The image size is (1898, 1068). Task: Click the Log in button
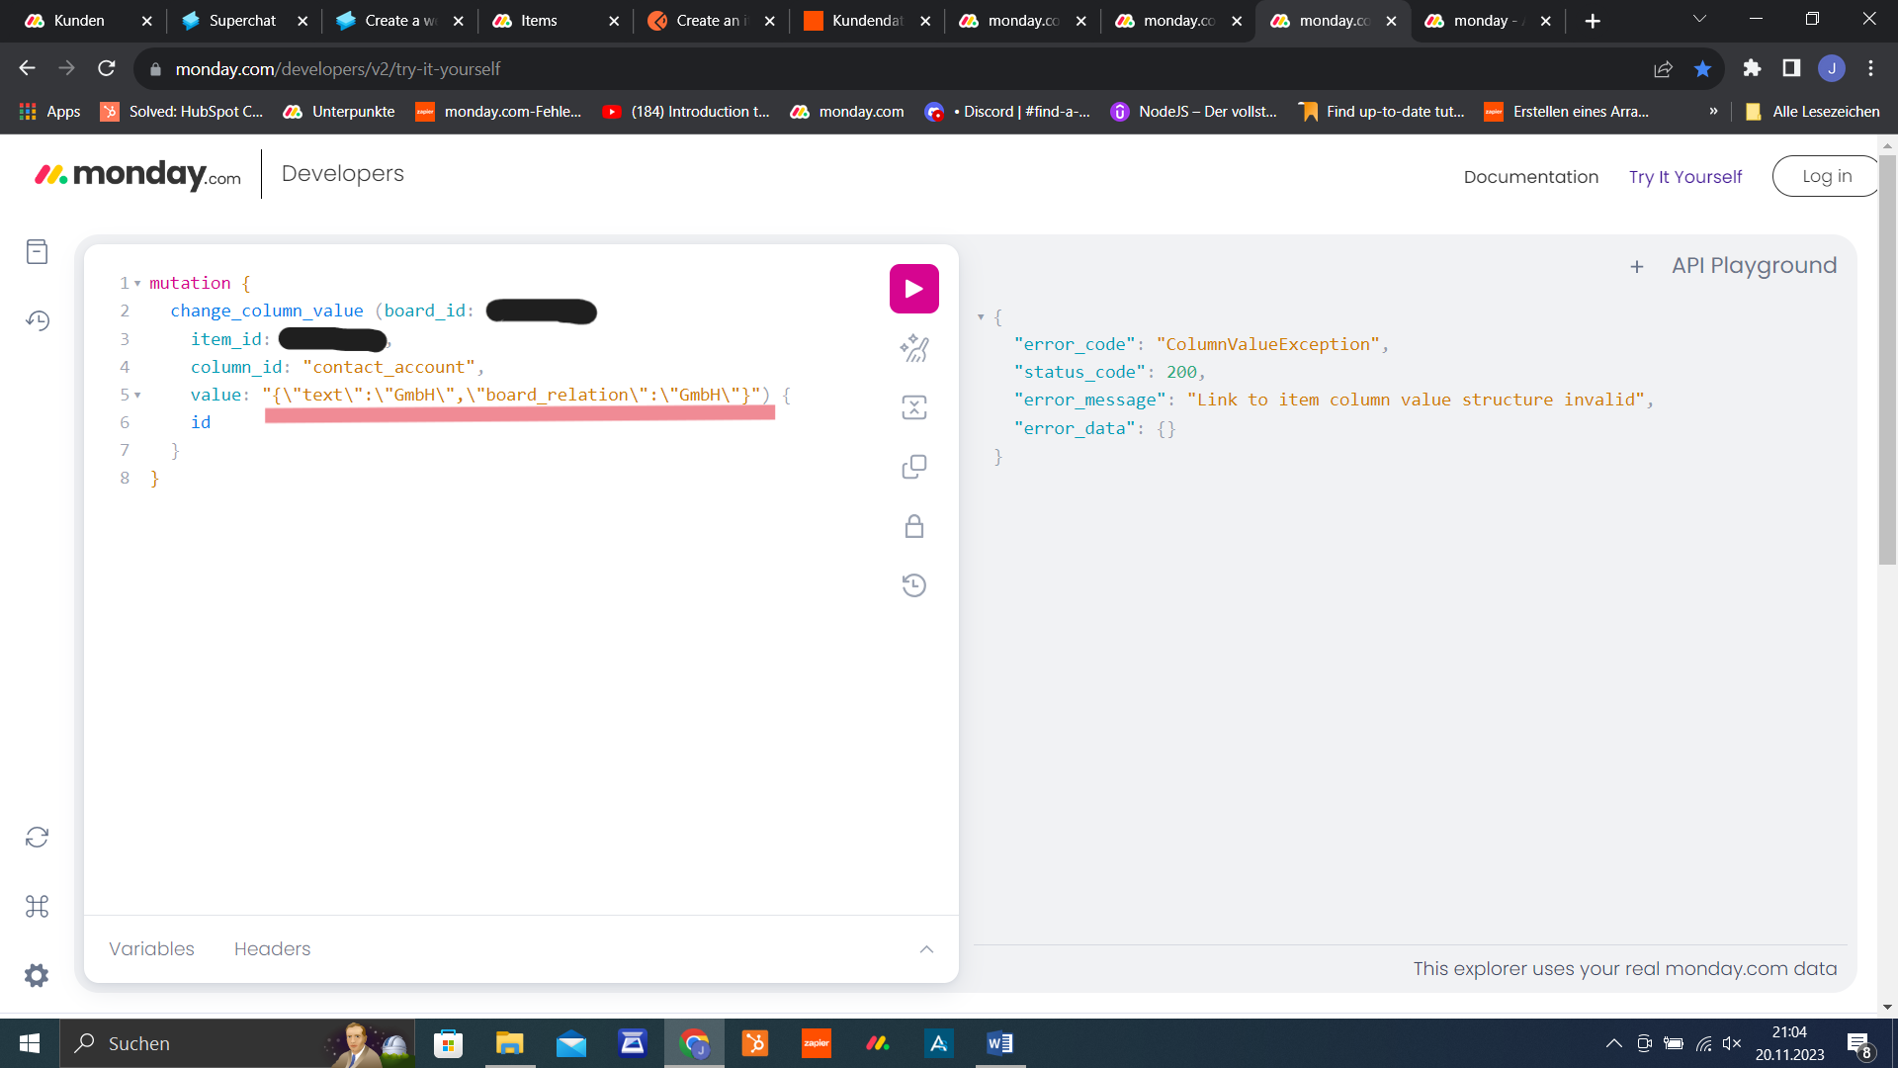1826,176
